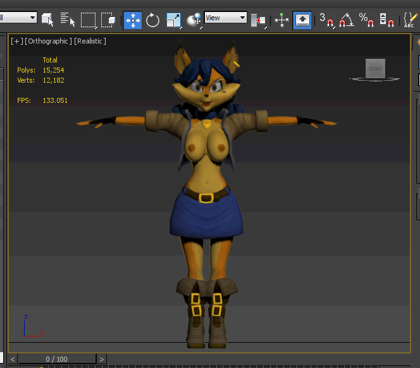Toggle Keyboard Shortcut Override button
Viewport: 420px width, 368px height.
[x=302, y=20]
